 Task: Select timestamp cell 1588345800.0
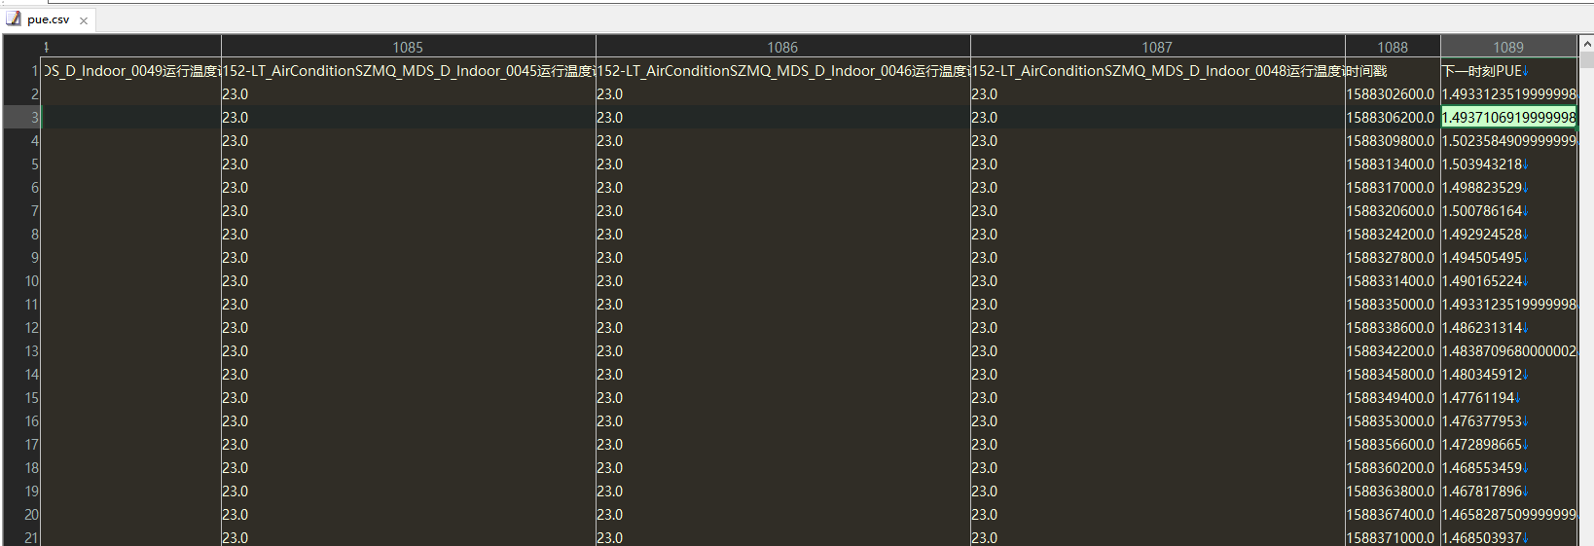(1393, 375)
